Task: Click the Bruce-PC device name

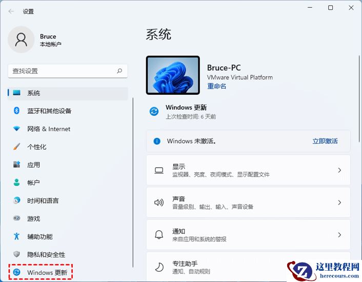Action: point(224,68)
